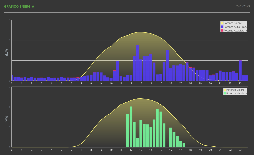This screenshot has width=254, height=155.
Task: Click the (kW) axis label of the lower chart
Action: [7, 119]
